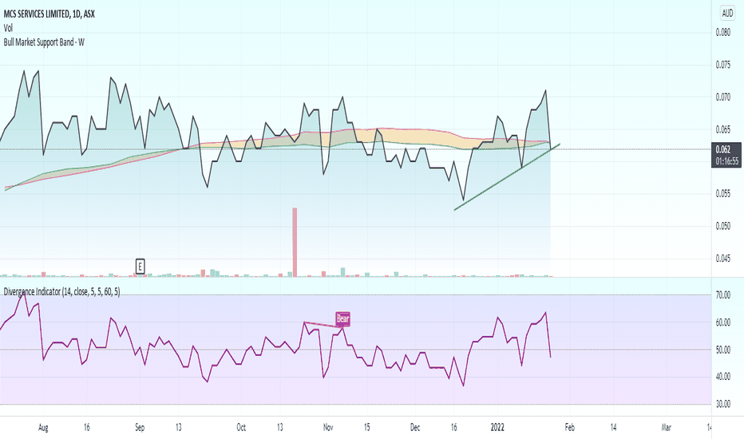Click the 40.00 RSI axis label
The height and width of the screenshot is (439, 744).
[723, 377]
